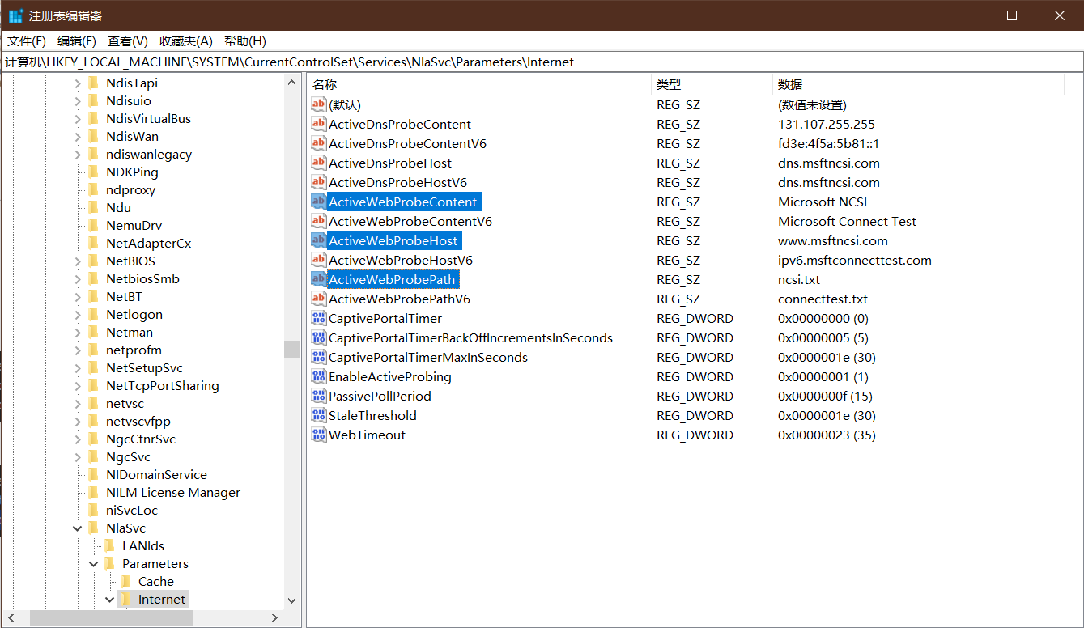Viewport: 1084px width, 628px height.
Task: Click the folder icon of LANIds
Action: [x=109, y=545]
